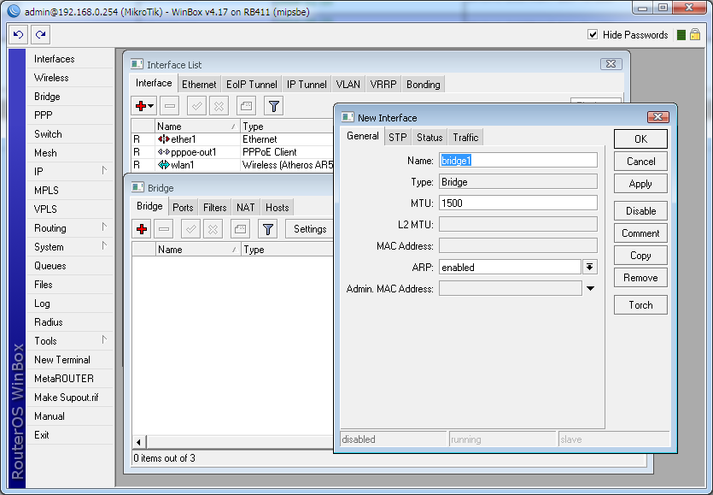Viewport: 713px width, 495px height.
Task: Toggle the Hide Passwords checkbox
Action: click(x=593, y=34)
